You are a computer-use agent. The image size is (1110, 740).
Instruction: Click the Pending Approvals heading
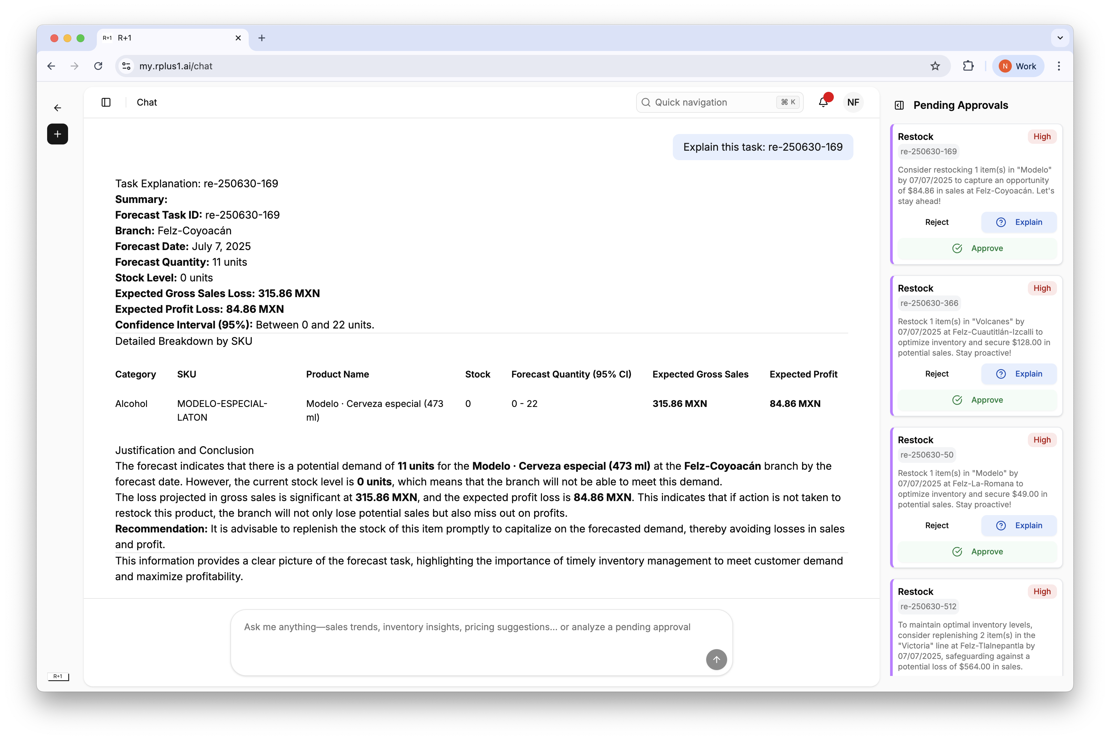pos(961,105)
